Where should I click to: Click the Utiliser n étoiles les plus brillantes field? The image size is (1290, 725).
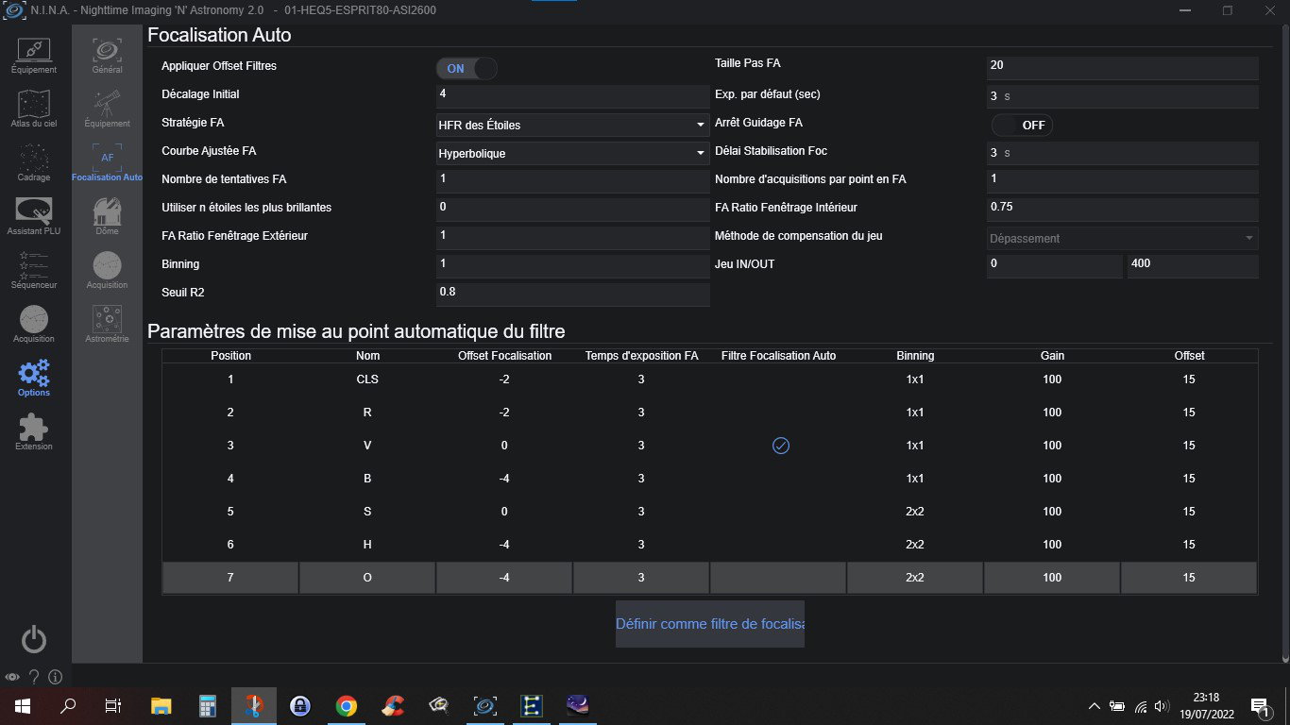coord(572,210)
